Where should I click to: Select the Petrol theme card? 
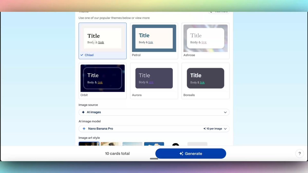tap(154, 41)
